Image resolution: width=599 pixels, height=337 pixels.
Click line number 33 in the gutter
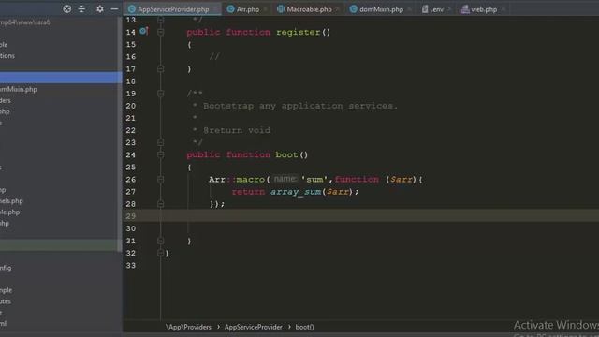click(131, 265)
